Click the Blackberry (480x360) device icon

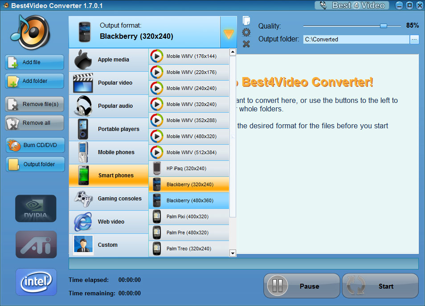[157, 200]
